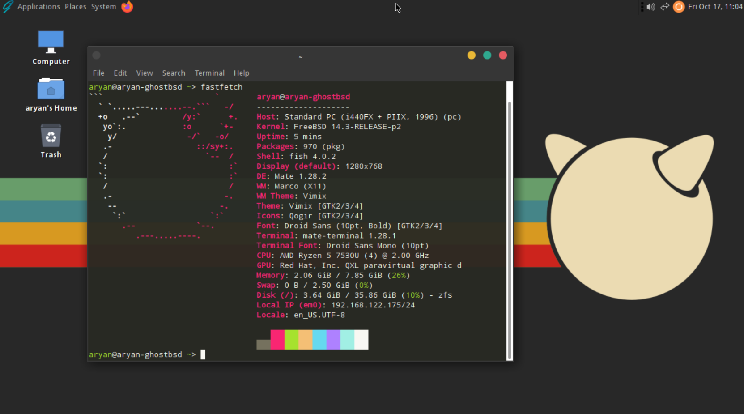Open aryan's Home folder icon
Image resolution: width=744 pixels, height=414 pixels.
point(51,89)
